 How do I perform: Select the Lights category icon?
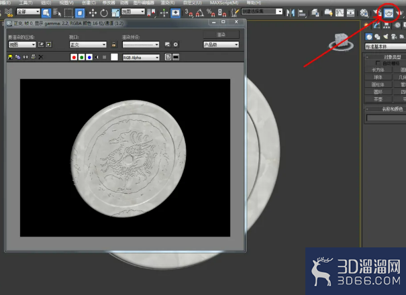[x=386, y=37]
